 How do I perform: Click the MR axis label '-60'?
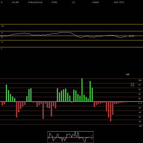pyautogui.click(x=140, y=117)
